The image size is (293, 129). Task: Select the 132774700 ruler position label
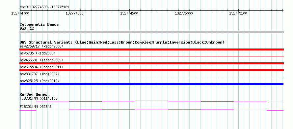pos(20,13)
